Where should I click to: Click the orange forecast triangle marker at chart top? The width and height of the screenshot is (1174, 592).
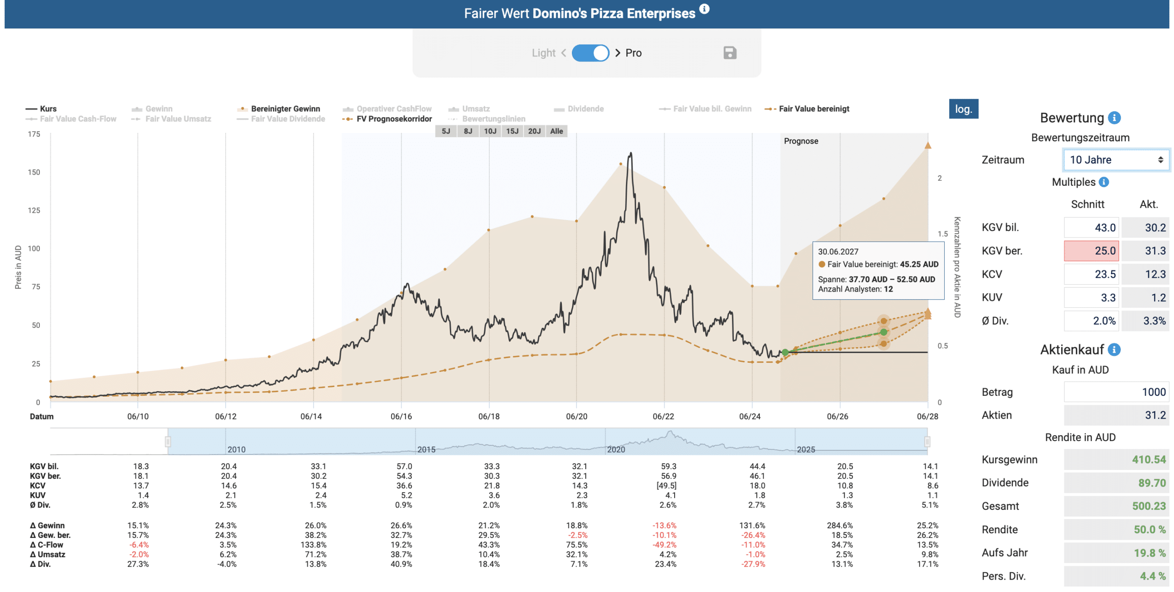pos(927,145)
